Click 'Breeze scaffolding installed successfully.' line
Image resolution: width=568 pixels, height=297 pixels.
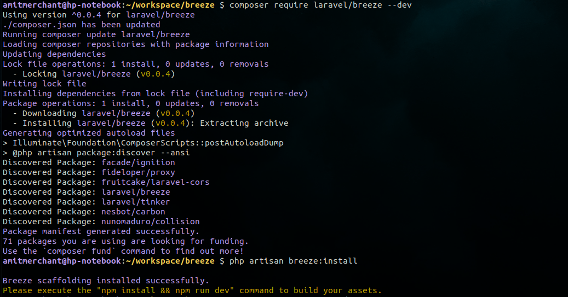point(106,281)
